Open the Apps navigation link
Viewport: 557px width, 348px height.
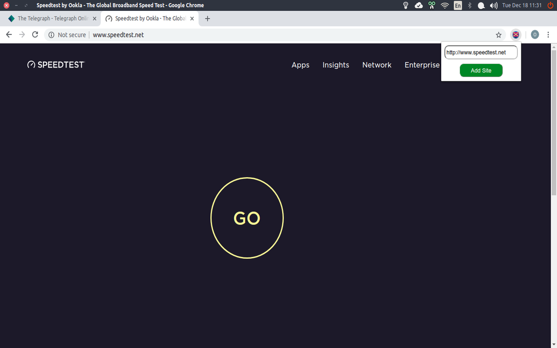300,65
